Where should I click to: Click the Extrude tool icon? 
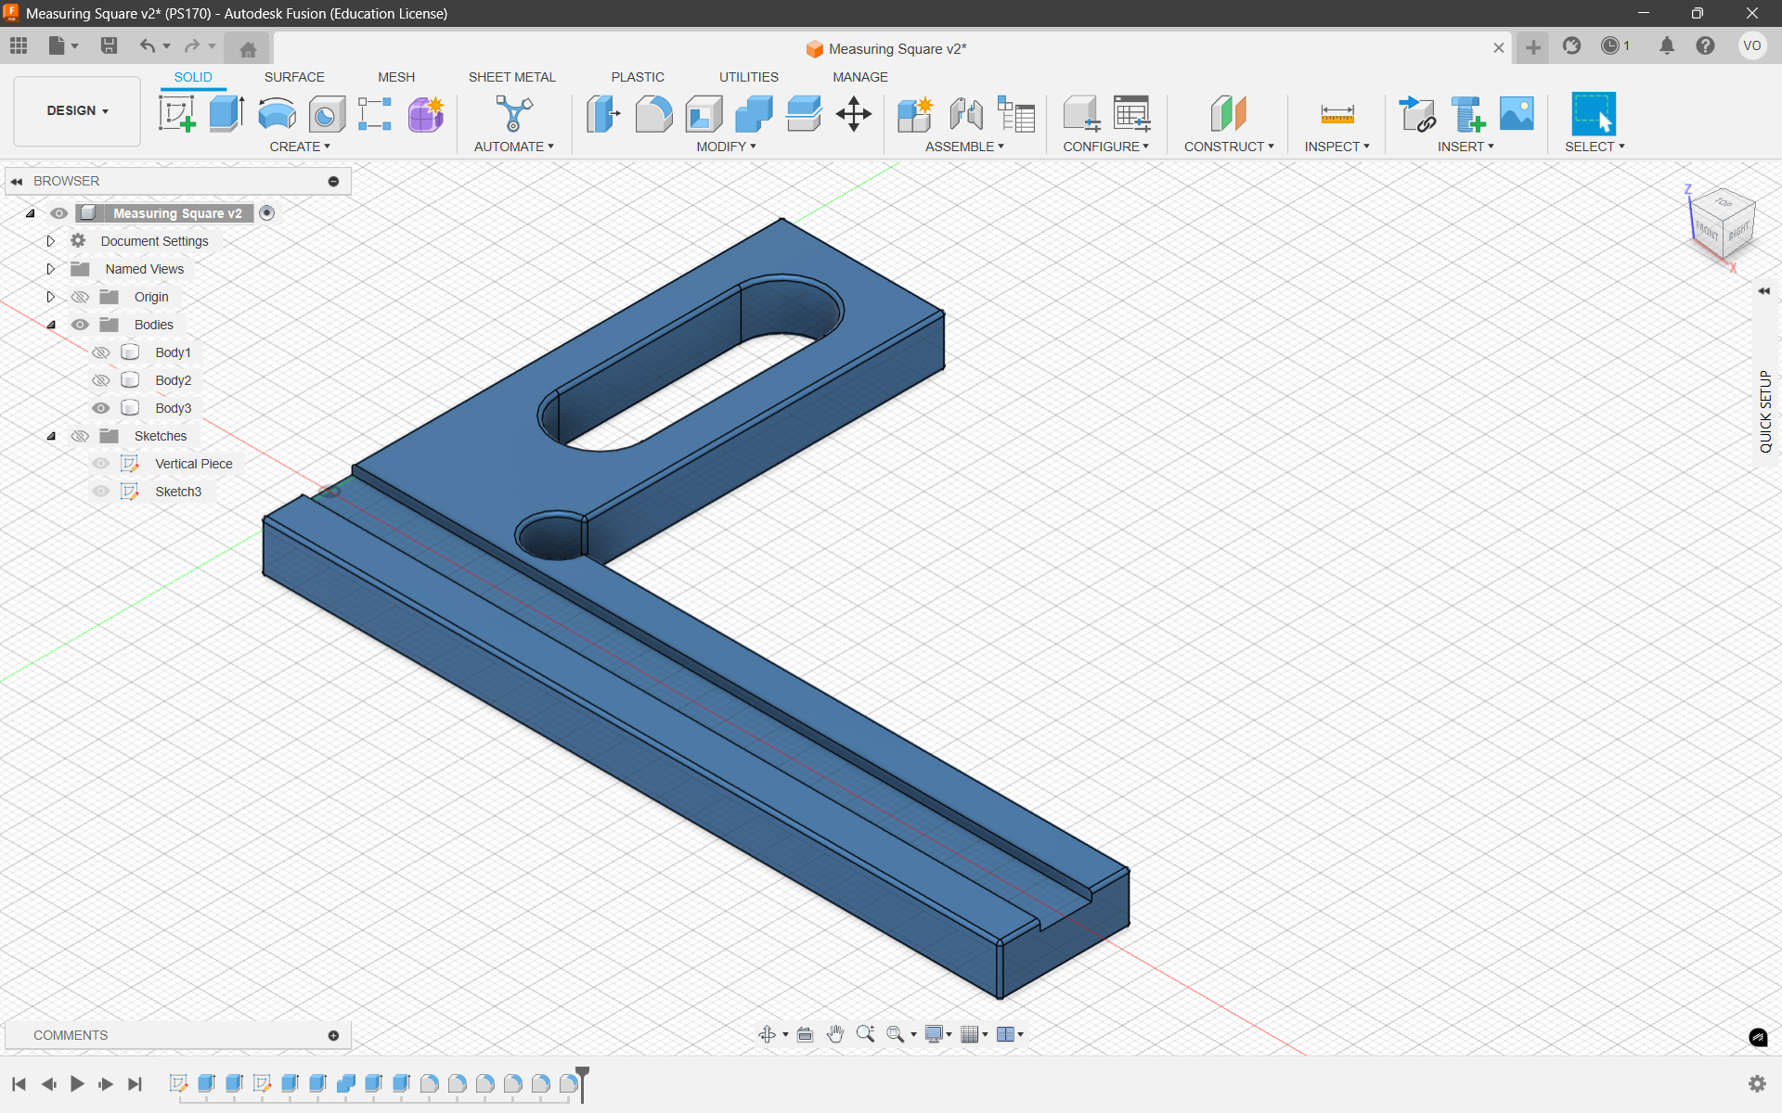pos(226,114)
